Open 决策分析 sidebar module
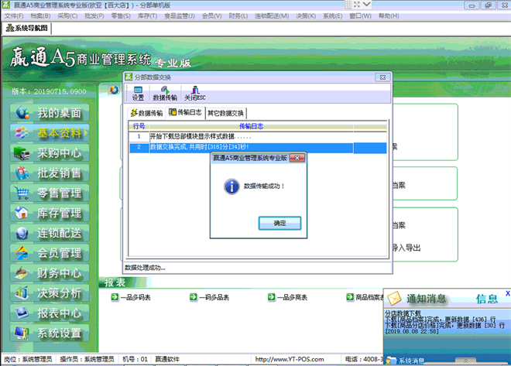The image size is (511, 366). (50, 293)
